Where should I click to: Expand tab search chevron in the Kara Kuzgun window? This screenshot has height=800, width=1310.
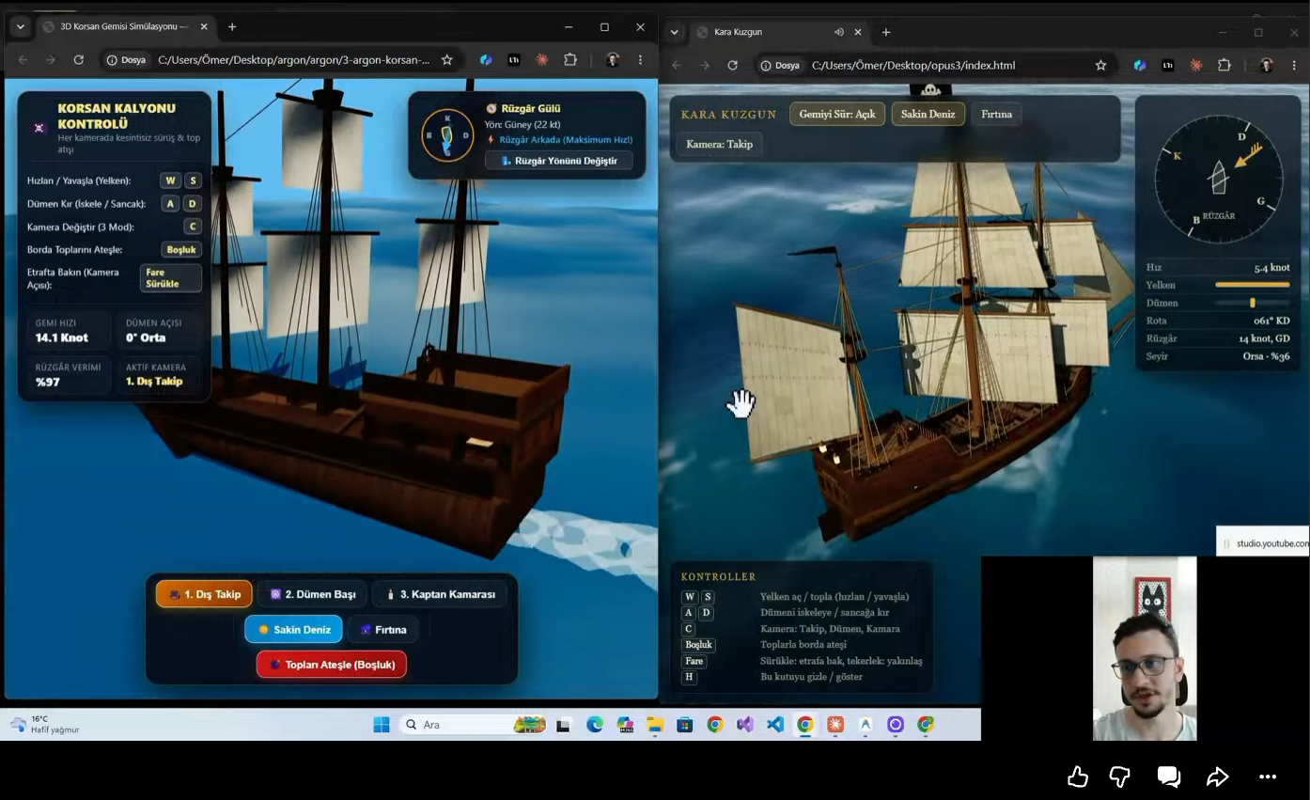click(674, 32)
